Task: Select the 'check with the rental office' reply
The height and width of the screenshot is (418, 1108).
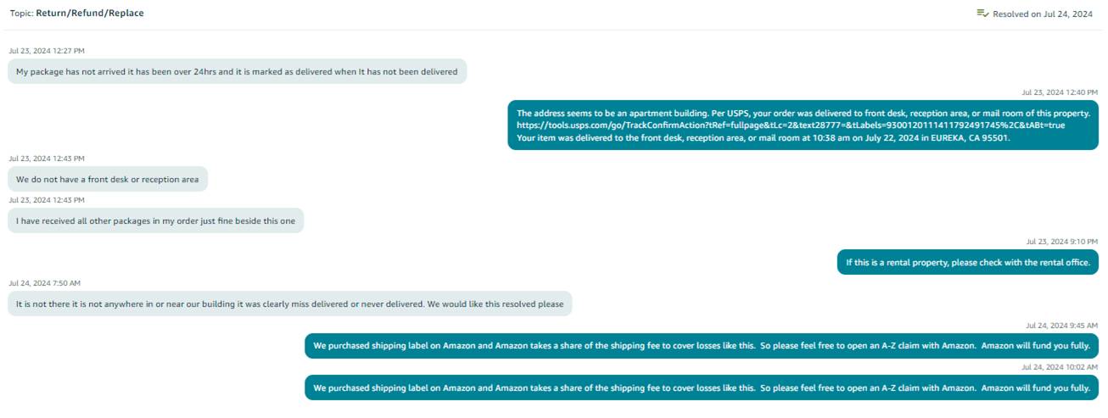Action: tap(968, 262)
